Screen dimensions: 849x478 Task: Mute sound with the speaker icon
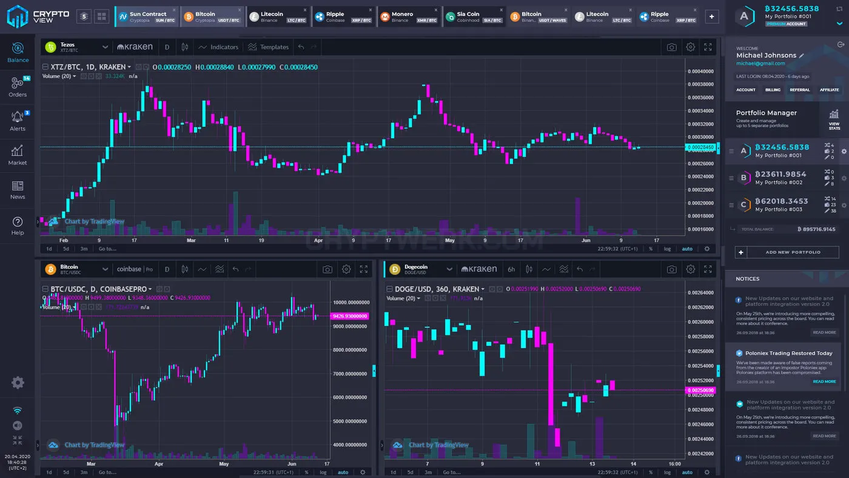point(18,425)
